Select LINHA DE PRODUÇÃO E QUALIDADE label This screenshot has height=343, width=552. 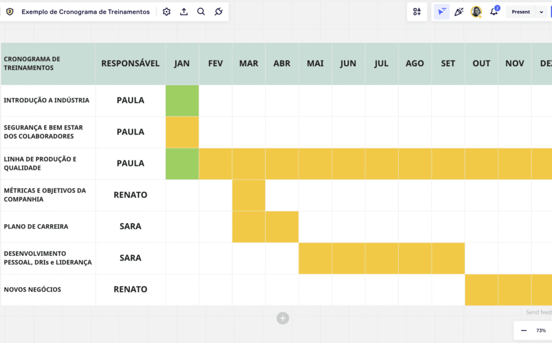[x=40, y=164]
